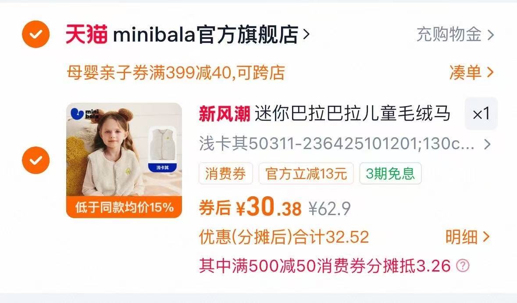The image size is (517, 303).
Task: Open the children's vest product thumbnail
Action: pos(124,160)
